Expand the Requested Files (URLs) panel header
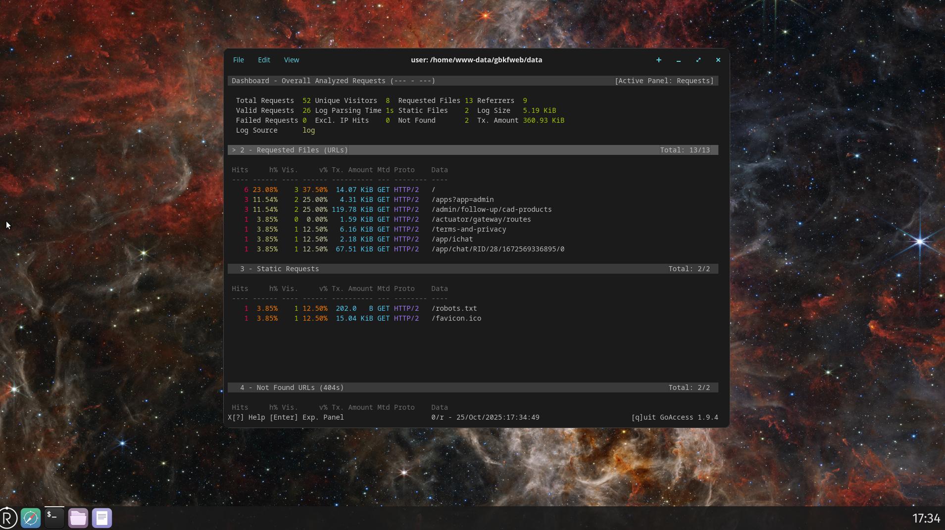945x530 pixels. coord(294,150)
